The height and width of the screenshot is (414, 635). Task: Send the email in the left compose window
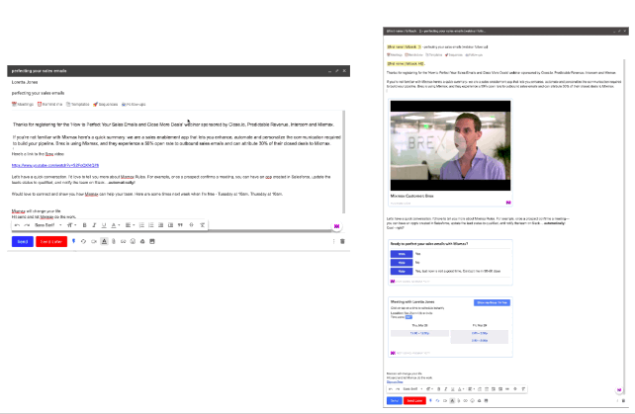pos(23,242)
